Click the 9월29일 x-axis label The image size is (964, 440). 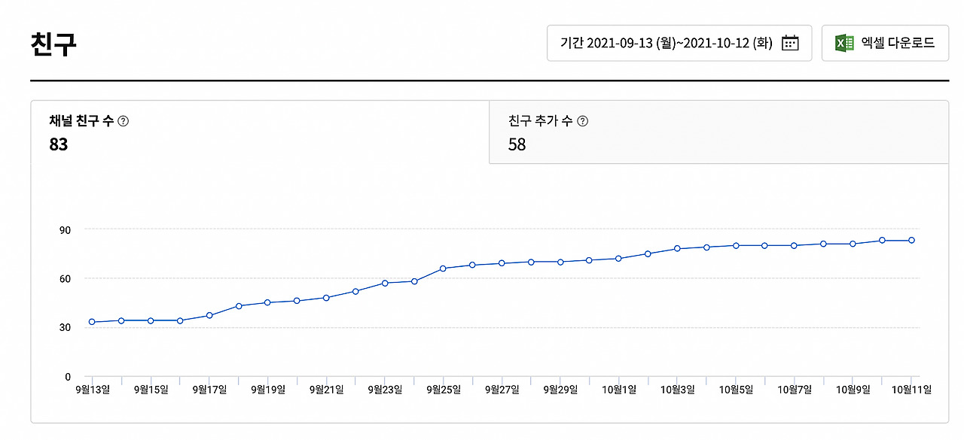tap(560, 390)
